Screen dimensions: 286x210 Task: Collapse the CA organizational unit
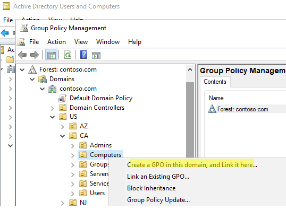pyautogui.click(x=62, y=136)
